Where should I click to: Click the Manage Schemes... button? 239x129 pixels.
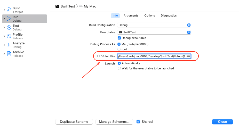pyautogui.click(x=114, y=122)
